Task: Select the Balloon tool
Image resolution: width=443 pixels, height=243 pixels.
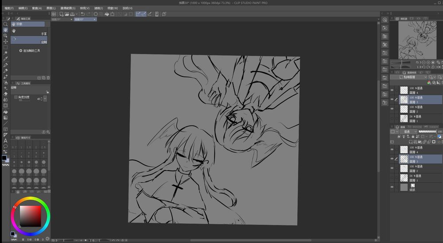Action: (x=5, y=146)
